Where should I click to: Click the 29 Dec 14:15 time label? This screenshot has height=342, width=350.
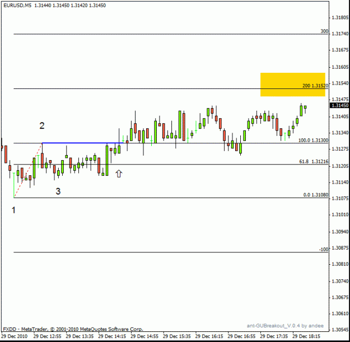click(x=112, y=336)
